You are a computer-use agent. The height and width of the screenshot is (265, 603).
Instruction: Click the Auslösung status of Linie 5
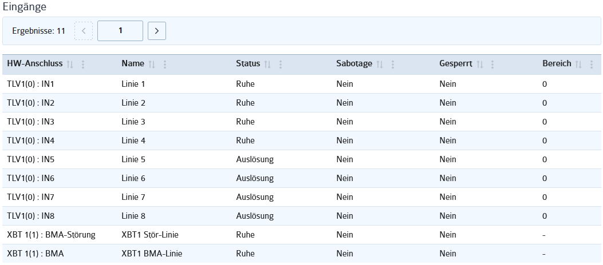[x=255, y=159]
